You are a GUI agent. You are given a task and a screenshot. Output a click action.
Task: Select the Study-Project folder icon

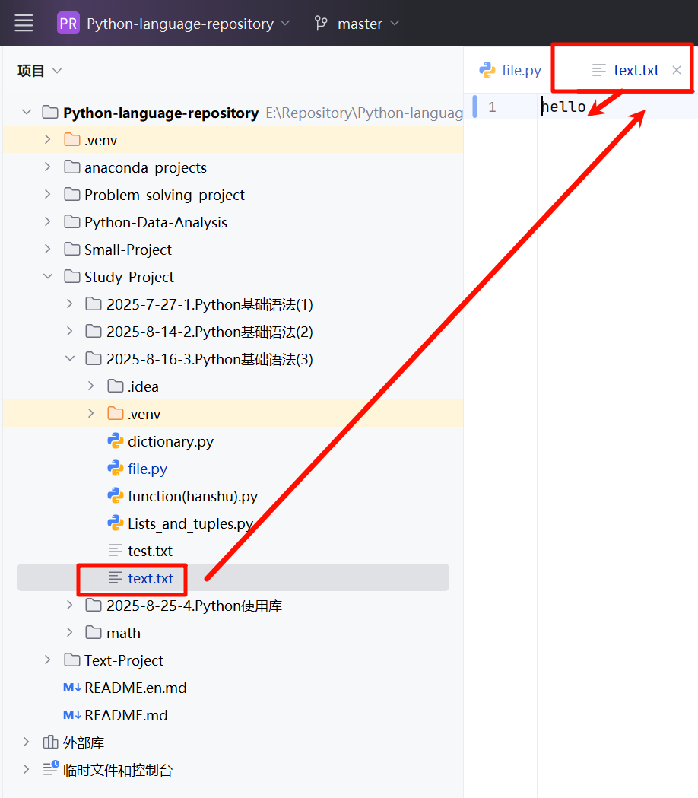pyautogui.click(x=72, y=276)
